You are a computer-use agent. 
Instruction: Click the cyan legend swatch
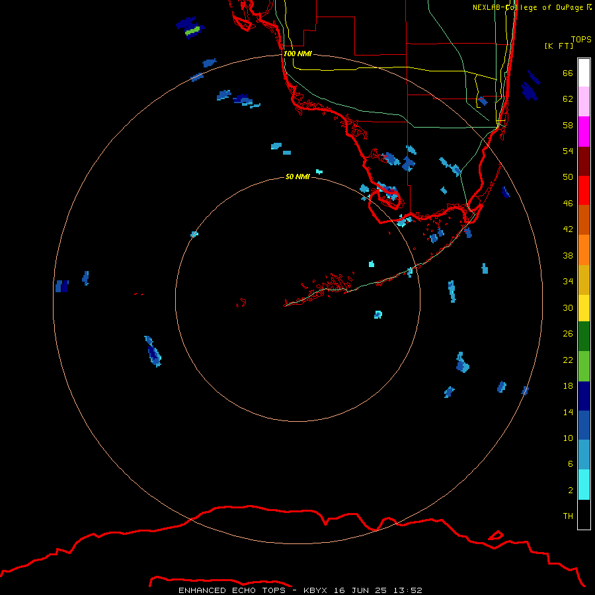point(584,485)
